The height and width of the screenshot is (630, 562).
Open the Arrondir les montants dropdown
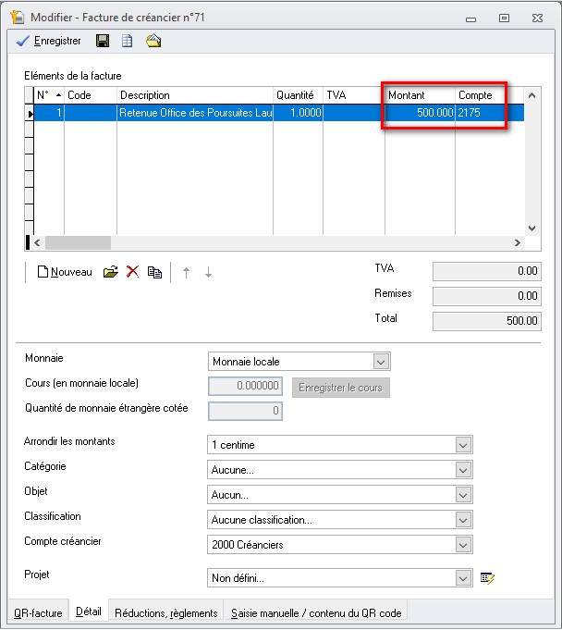[x=463, y=445]
